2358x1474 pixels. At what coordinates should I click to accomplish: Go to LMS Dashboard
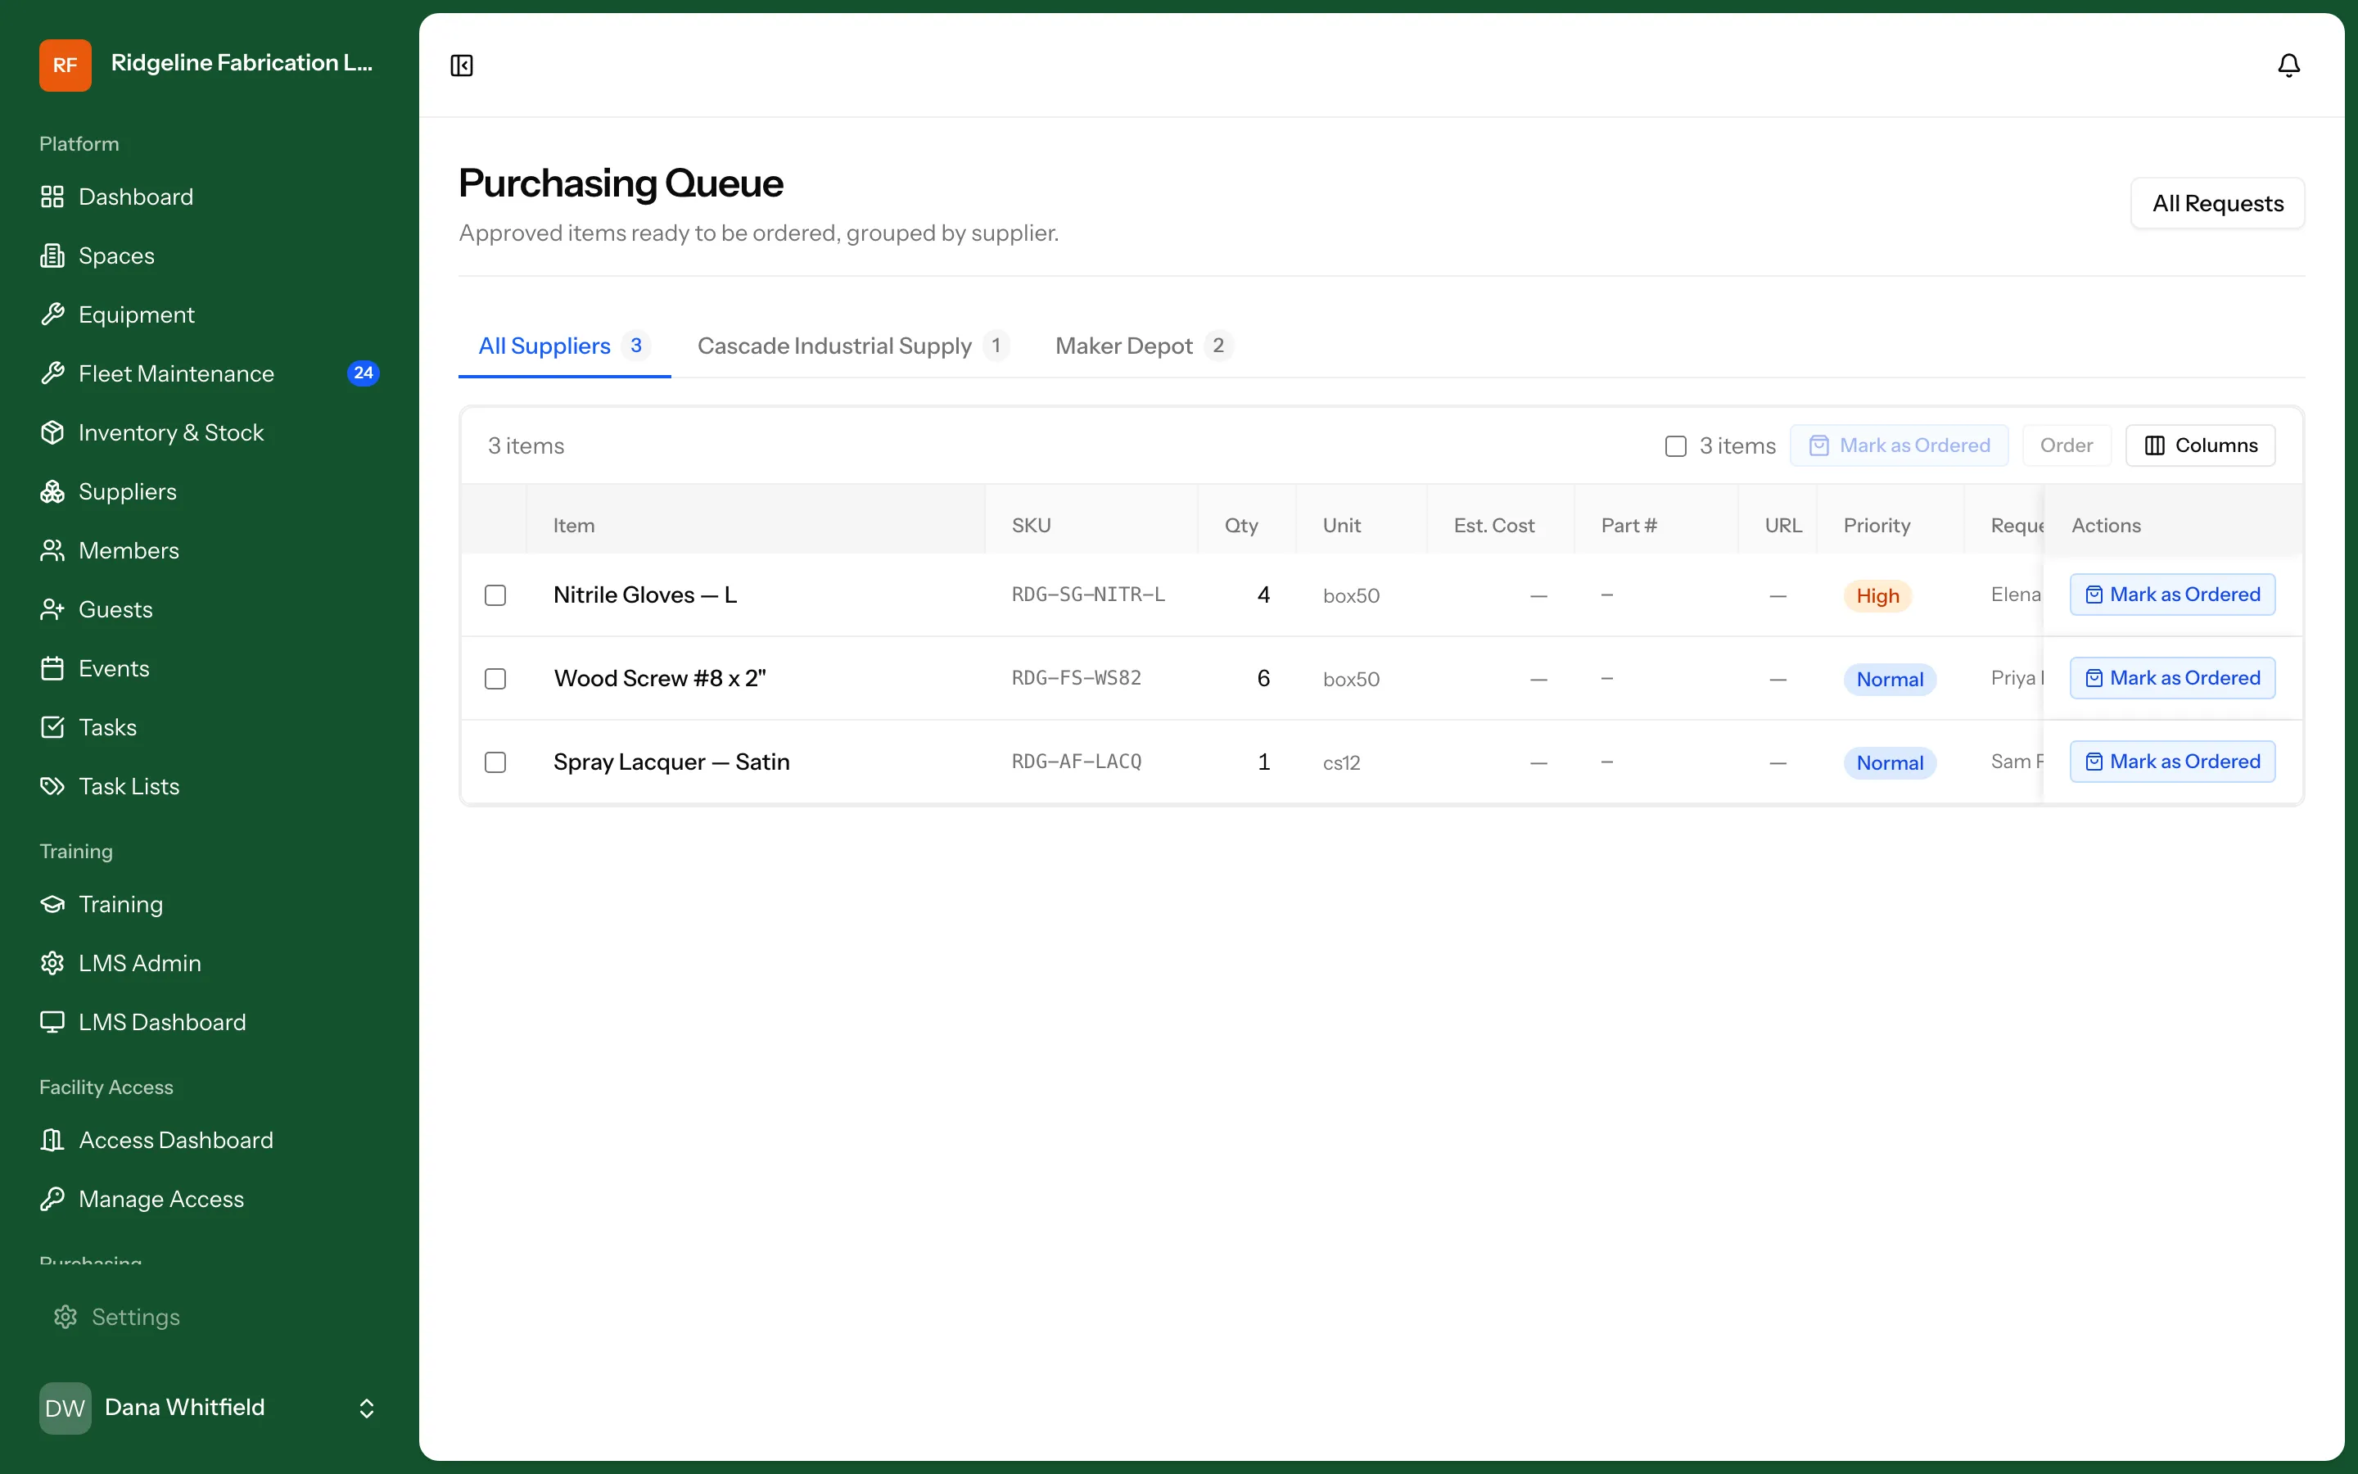tap(210, 1023)
